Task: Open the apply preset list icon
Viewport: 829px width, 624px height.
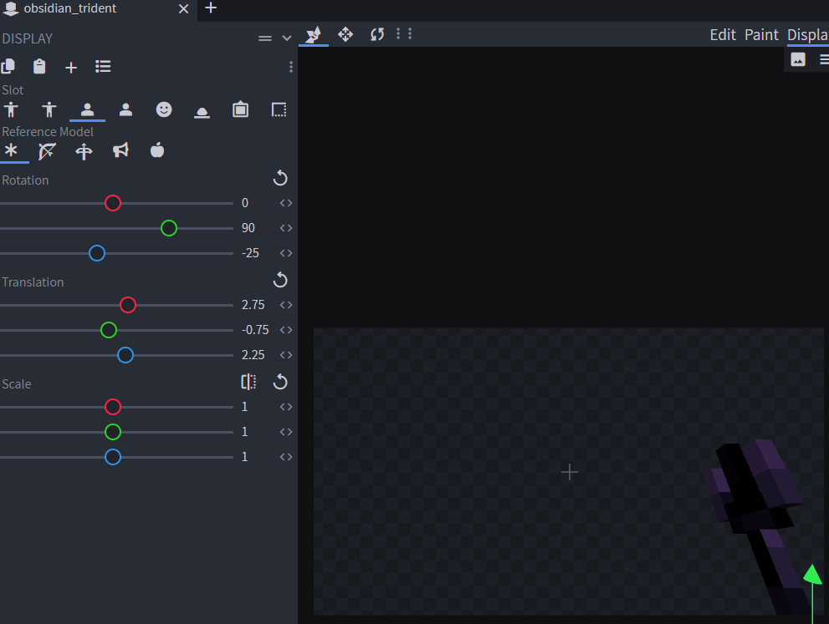Action: tap(103, 67)
